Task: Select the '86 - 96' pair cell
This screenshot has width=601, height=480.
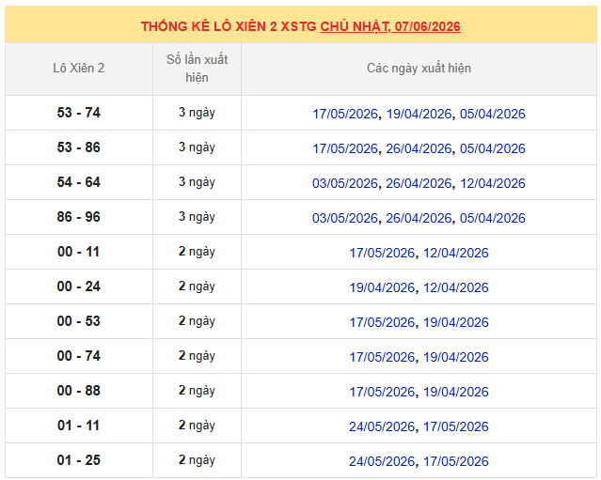Action: coord(79,217)
